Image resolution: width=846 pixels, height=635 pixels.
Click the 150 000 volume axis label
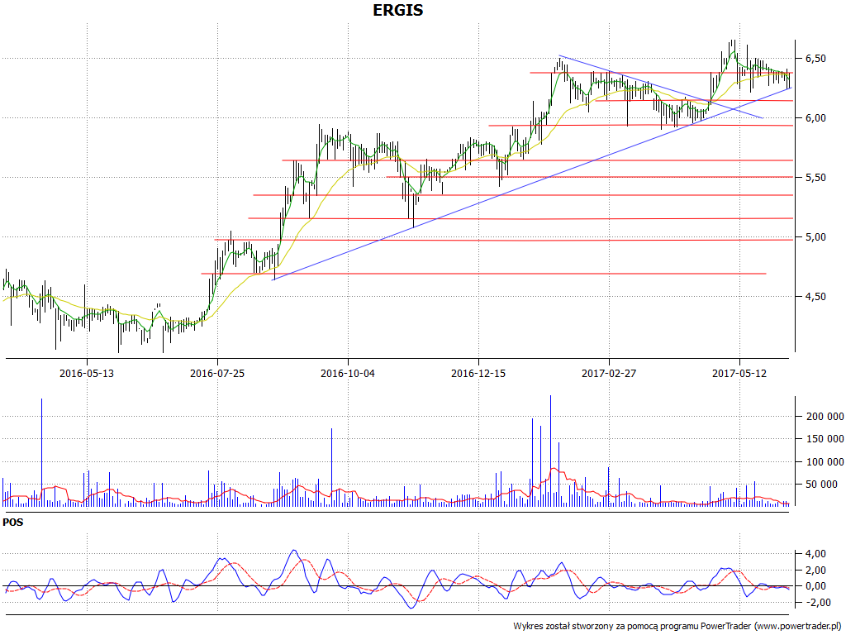point(825,439)
